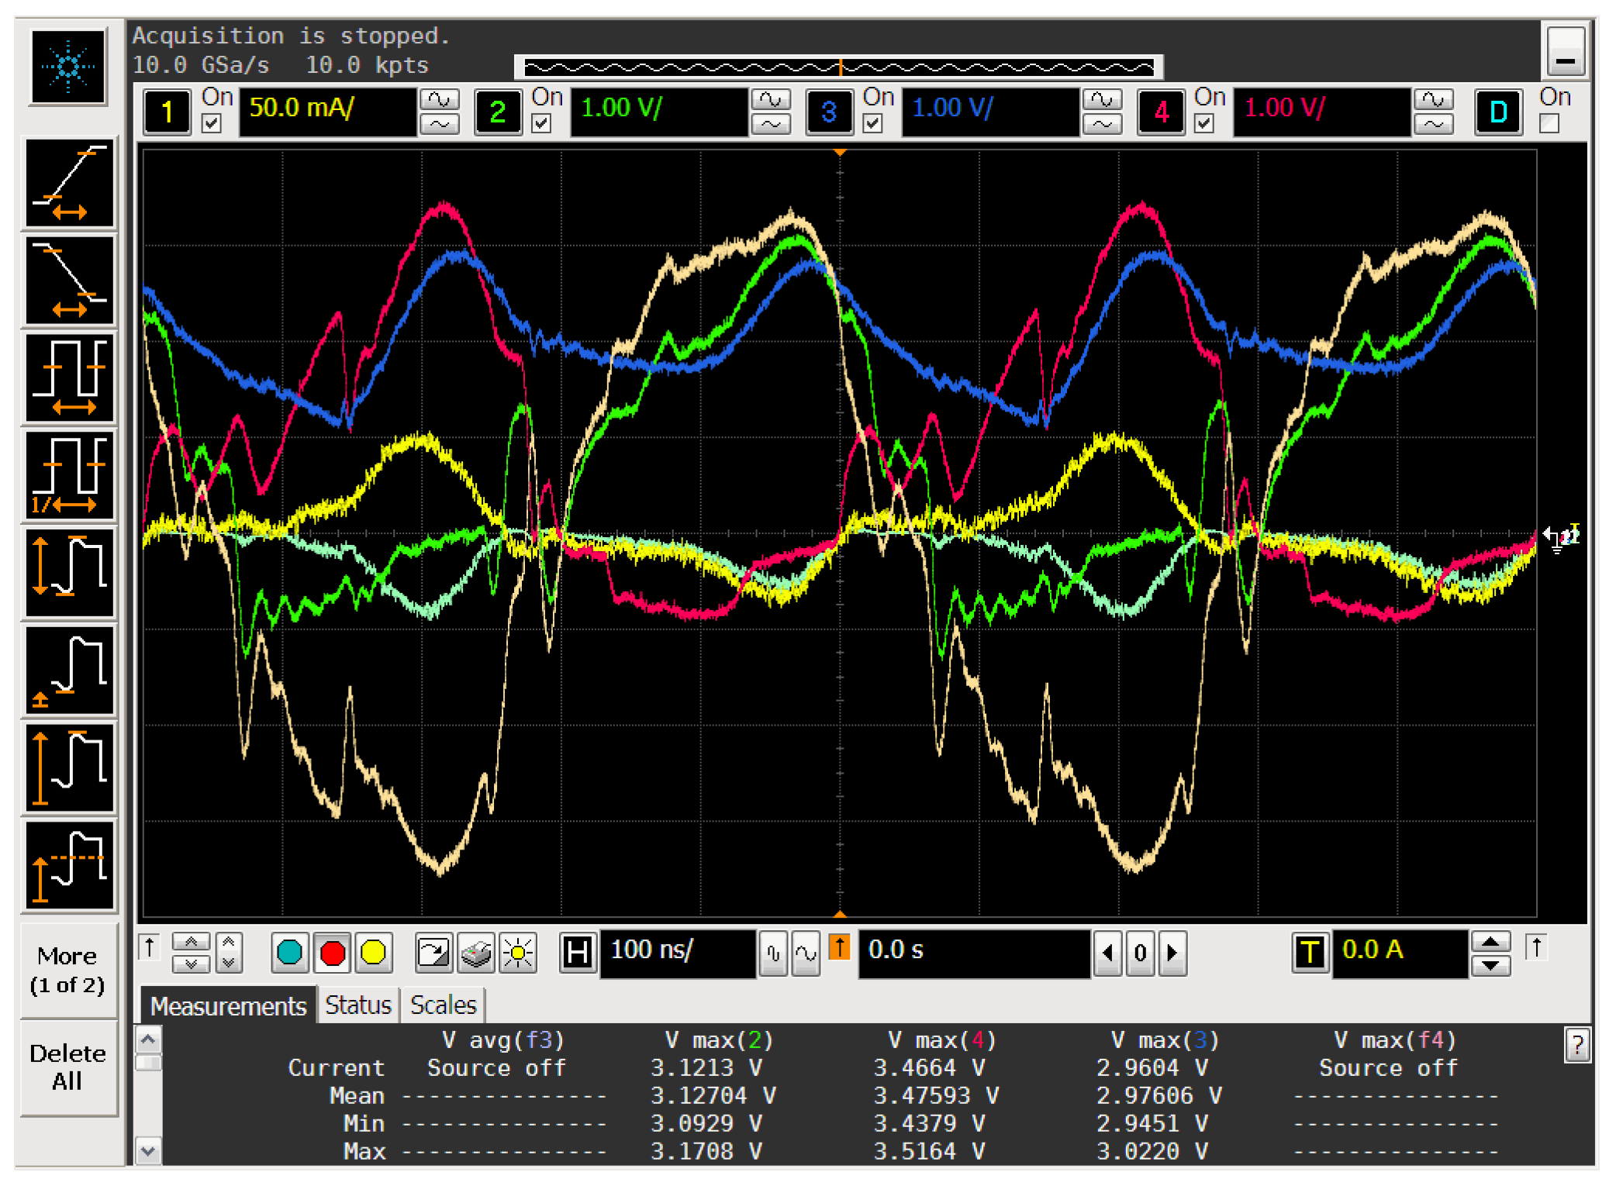Uncheck the channel 1 On checkbox
The width and height of the screenshot is (1616, 1186).
tap(211, 123)
